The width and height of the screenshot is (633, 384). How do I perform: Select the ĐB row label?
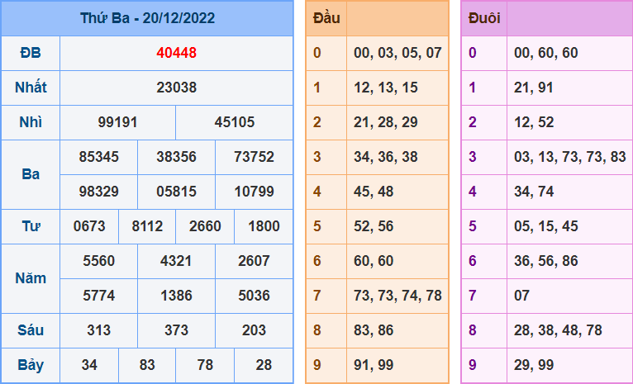click(x=31, y=53)
